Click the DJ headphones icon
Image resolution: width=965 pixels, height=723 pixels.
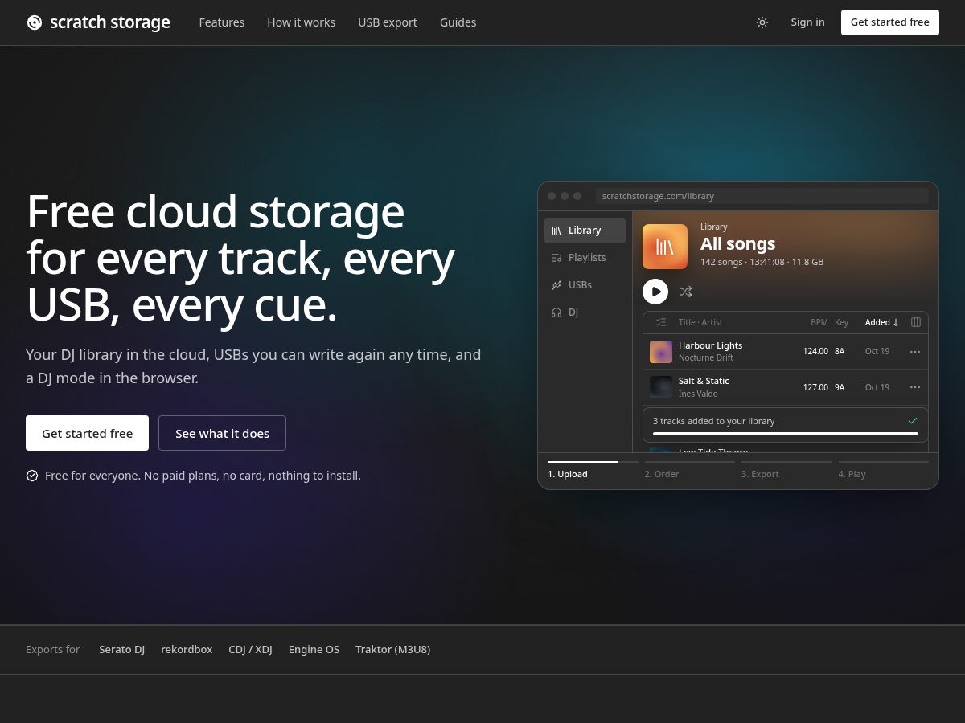point(556,312)
